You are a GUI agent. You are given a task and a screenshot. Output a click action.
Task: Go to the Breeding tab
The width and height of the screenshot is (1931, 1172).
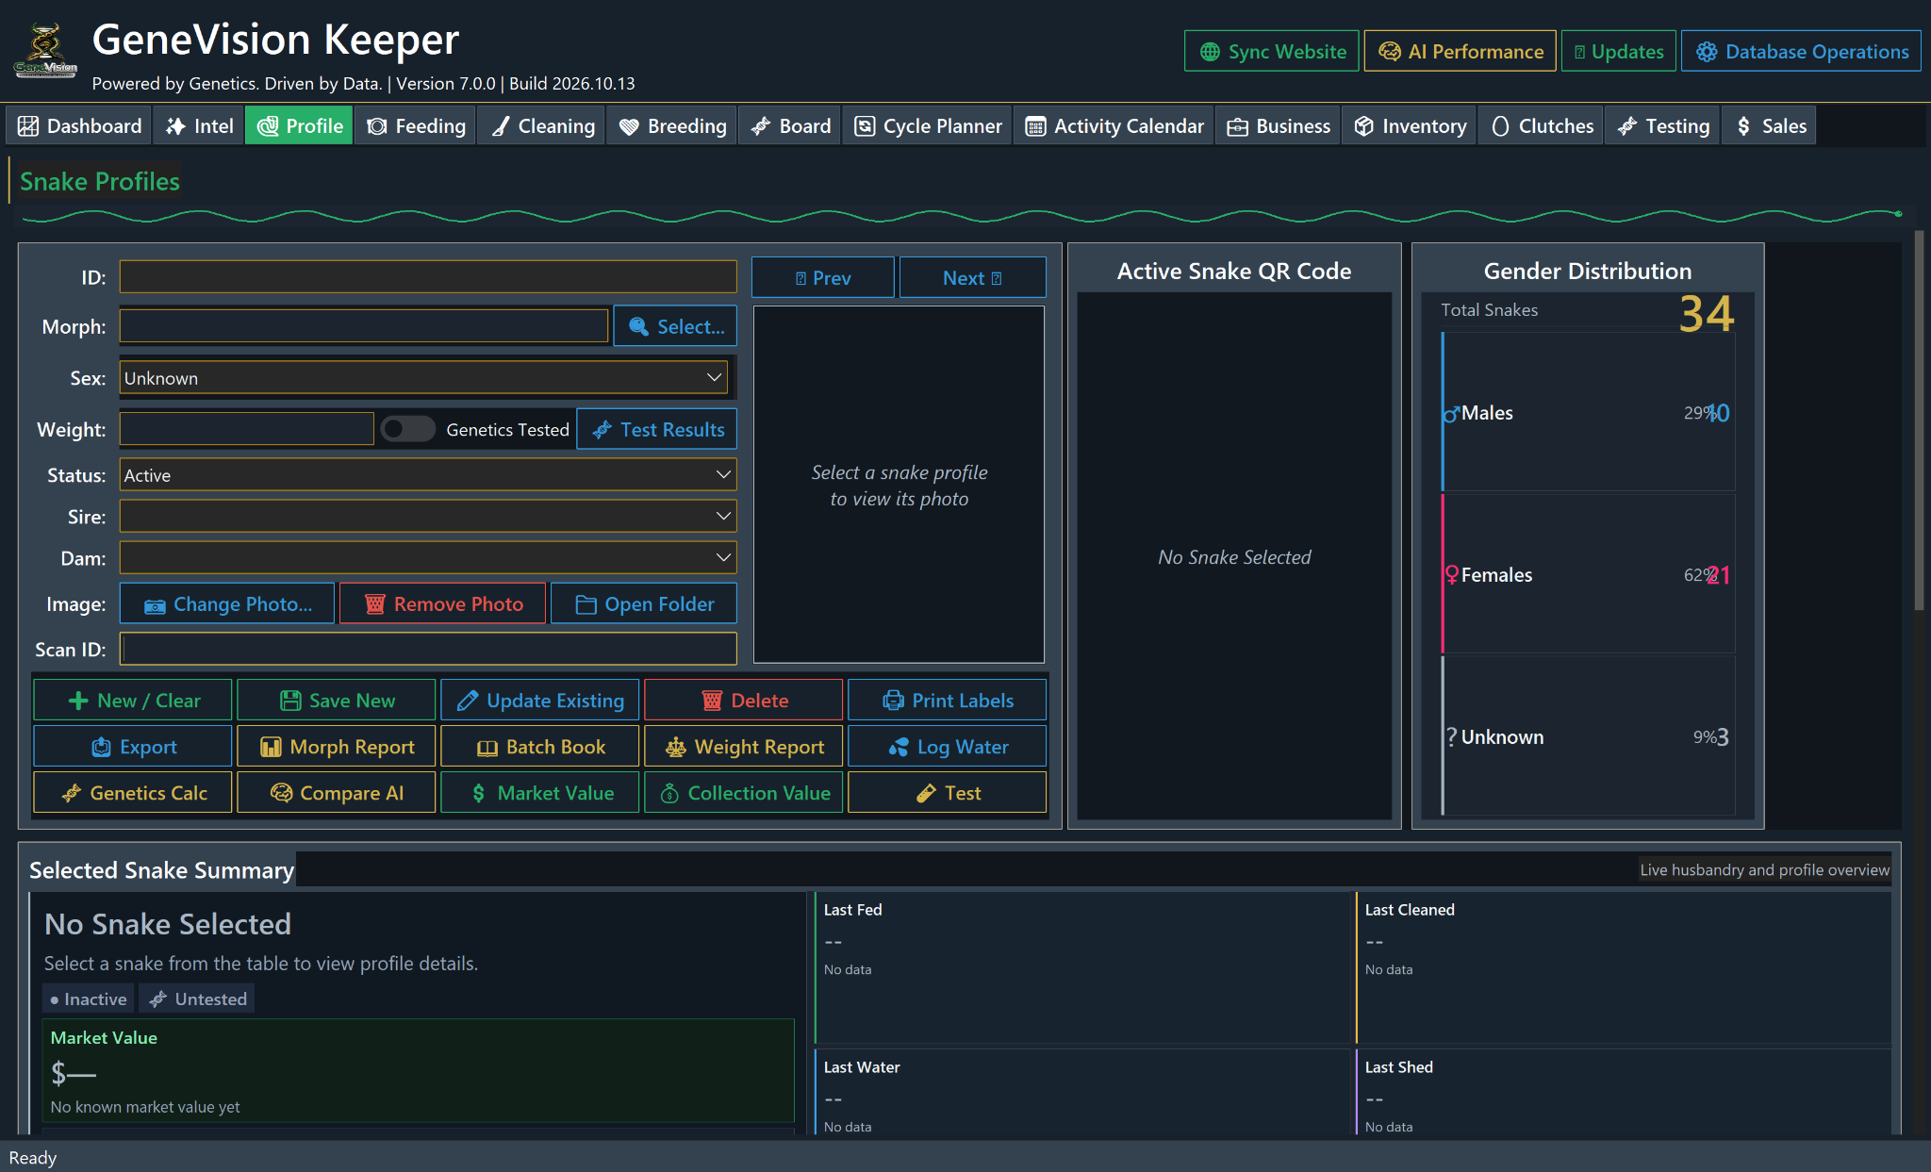[673, 126]
